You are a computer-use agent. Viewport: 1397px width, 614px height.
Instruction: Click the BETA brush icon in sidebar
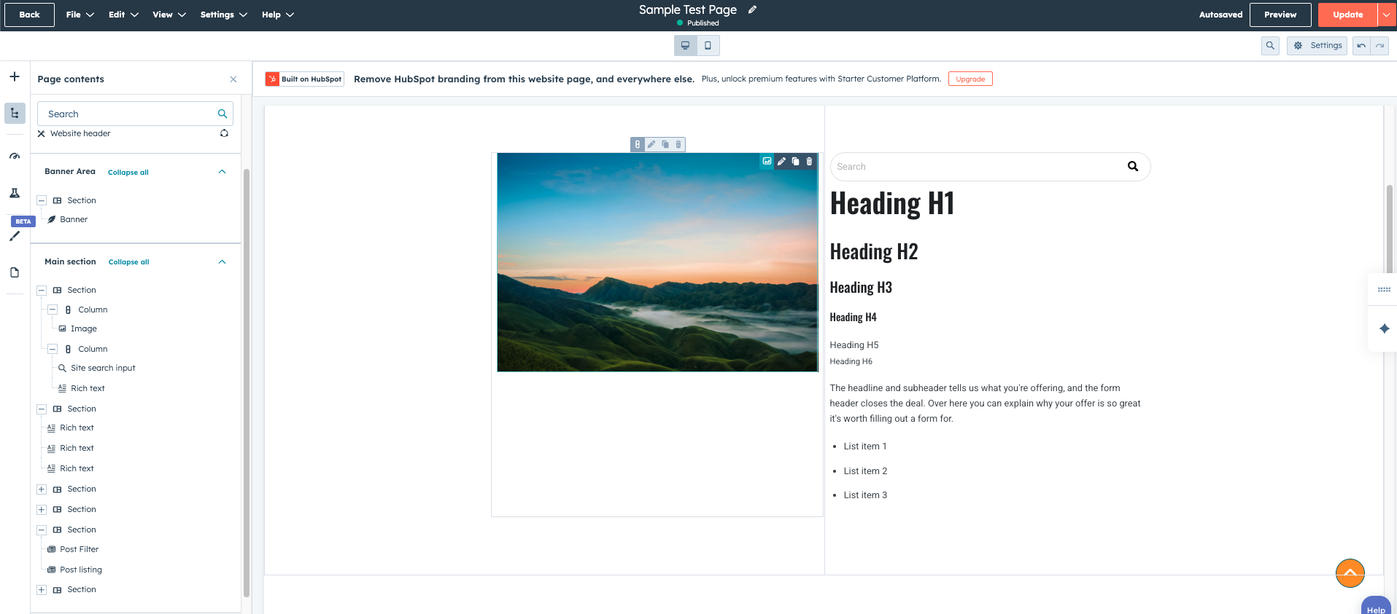point(15,236)
